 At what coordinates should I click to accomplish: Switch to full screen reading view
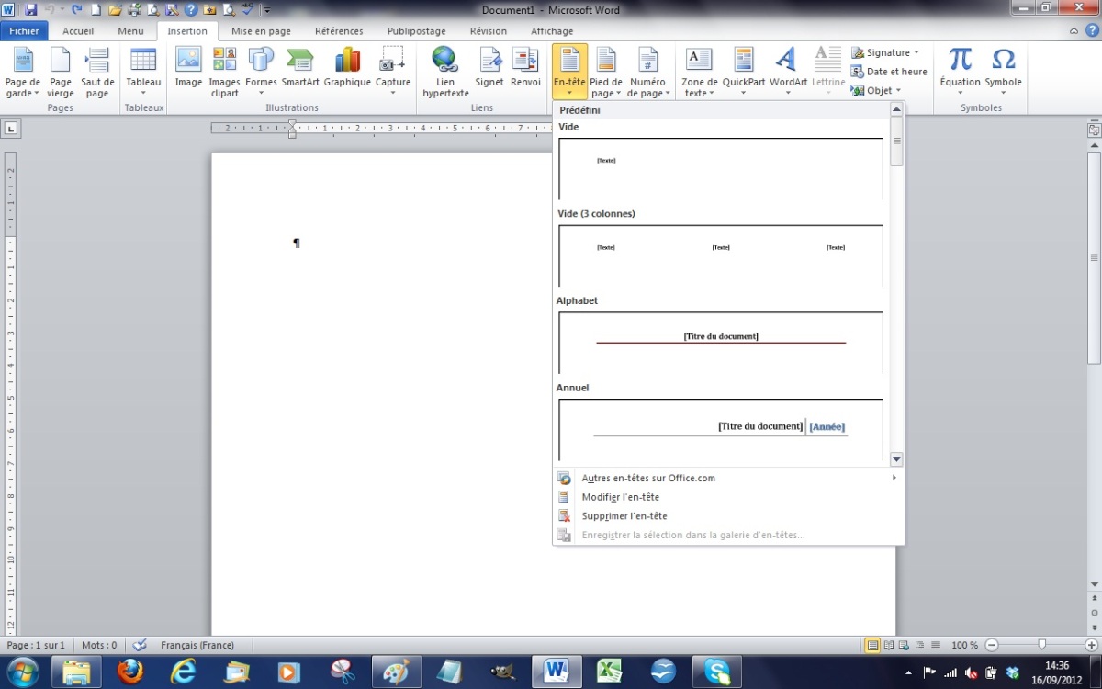[889, 645]
